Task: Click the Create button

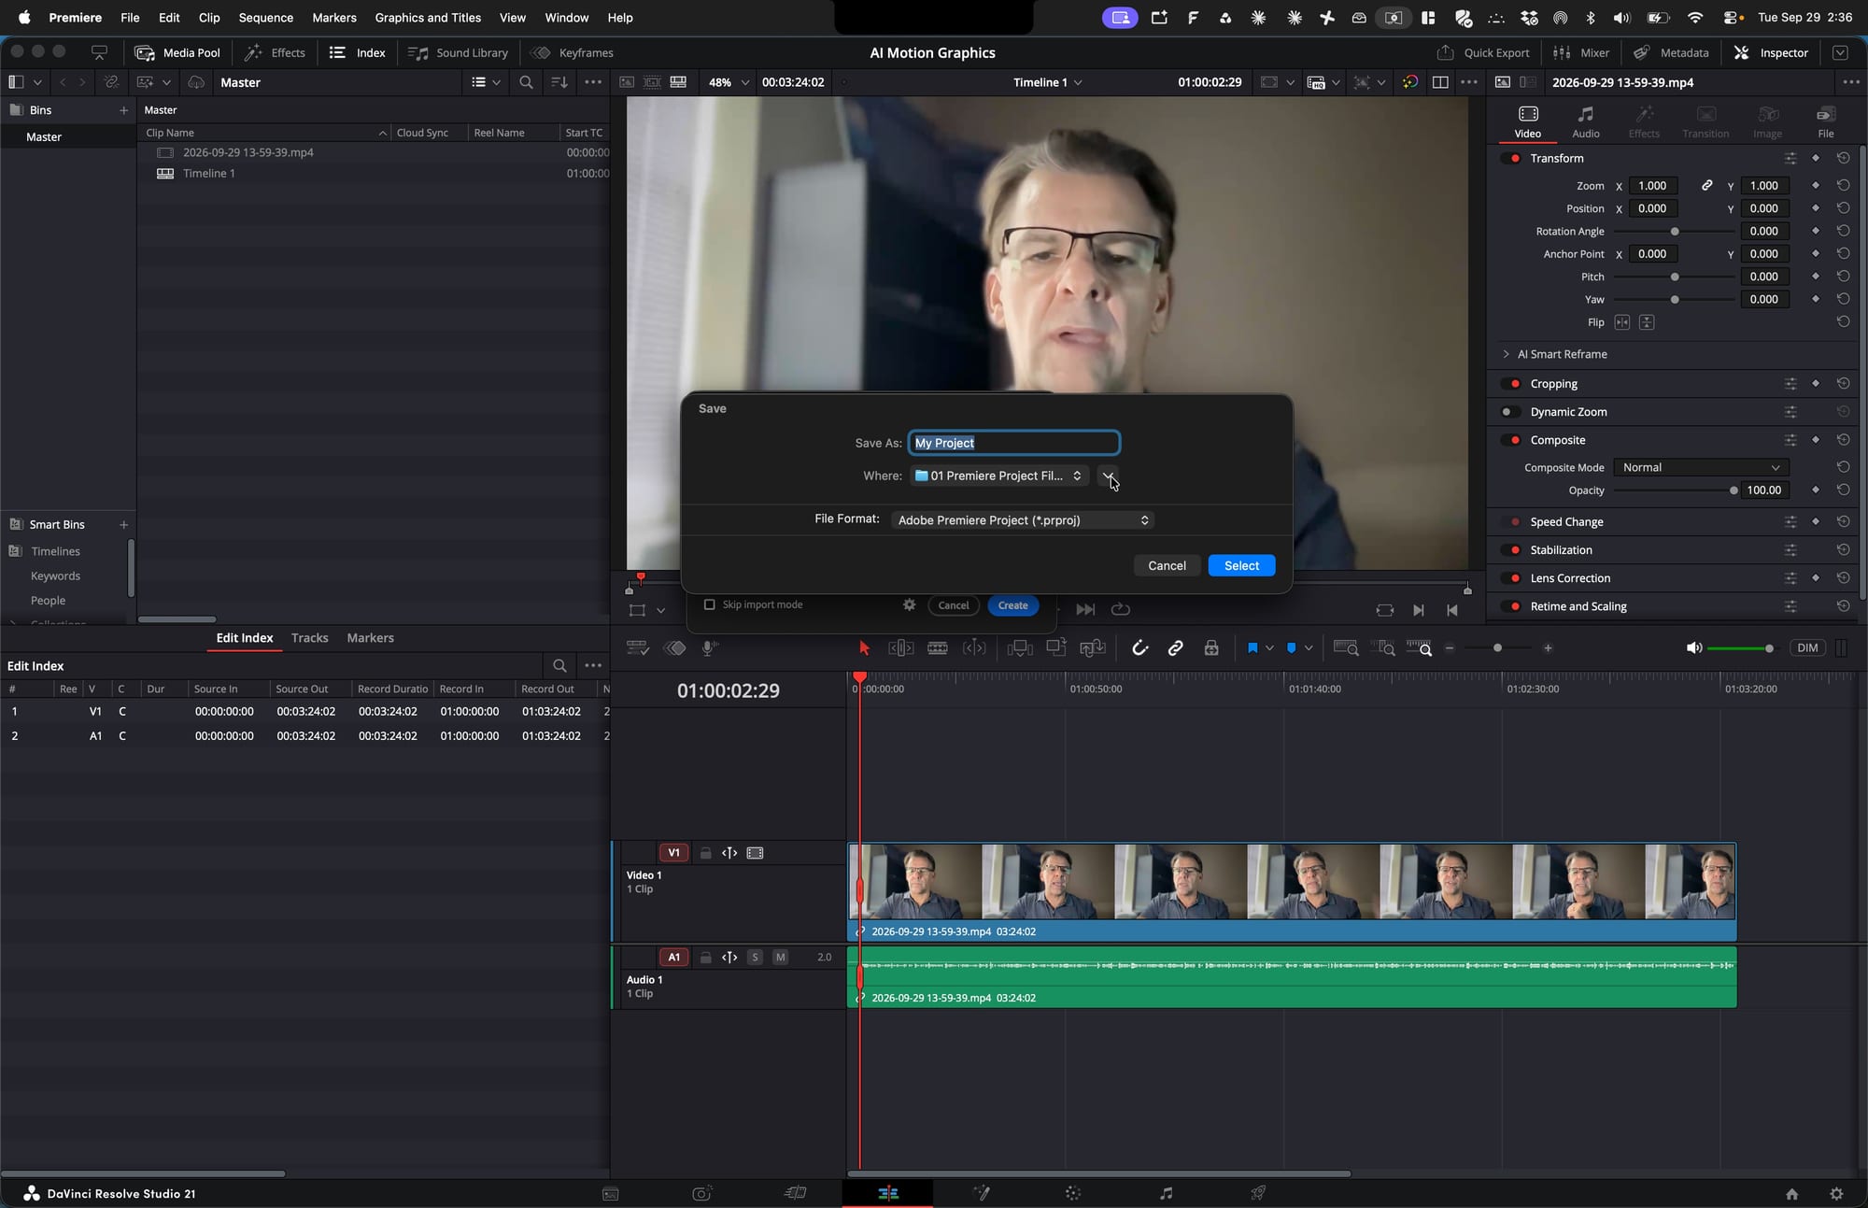Action: click(x=1012, y=605)
